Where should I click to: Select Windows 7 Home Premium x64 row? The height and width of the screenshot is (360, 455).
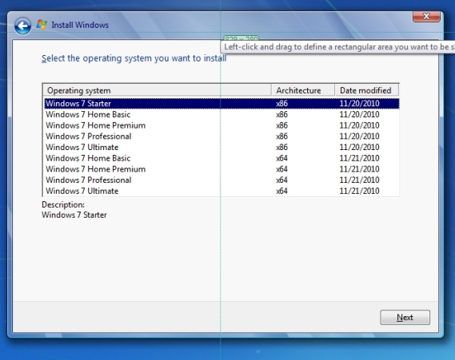click(x=222, y=169)
